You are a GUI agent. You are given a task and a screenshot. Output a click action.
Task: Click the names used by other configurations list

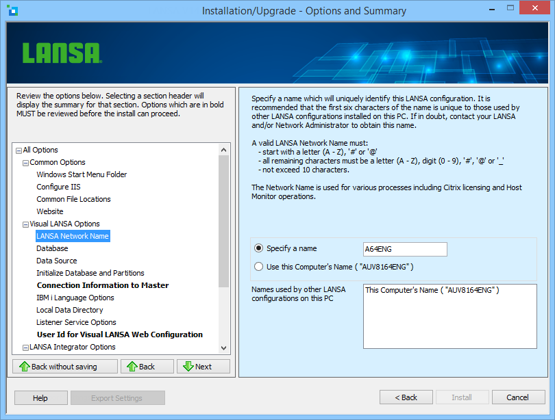click(x=450, y=316)
